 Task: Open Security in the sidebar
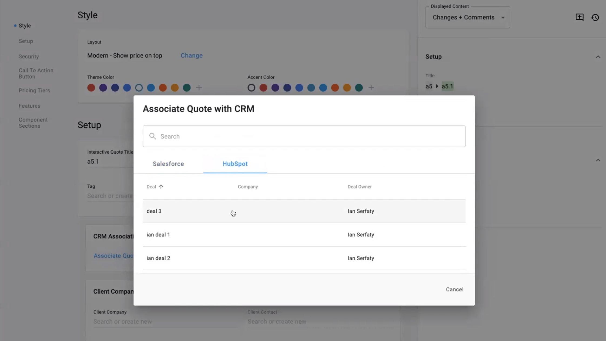tap(29, 57)
